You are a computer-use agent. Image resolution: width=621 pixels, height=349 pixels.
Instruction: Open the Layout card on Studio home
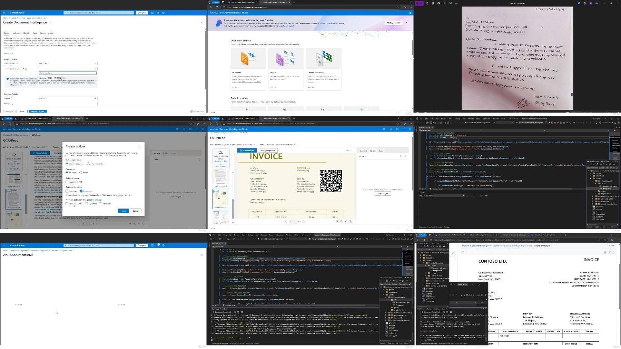point(286,69)
